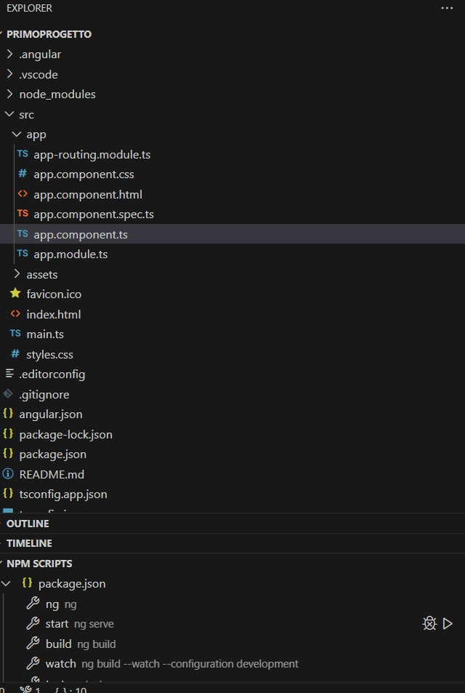Click wrench icon of build script
Image resolution: width=465 pixels, height=693 pixels.
point(33,644)
